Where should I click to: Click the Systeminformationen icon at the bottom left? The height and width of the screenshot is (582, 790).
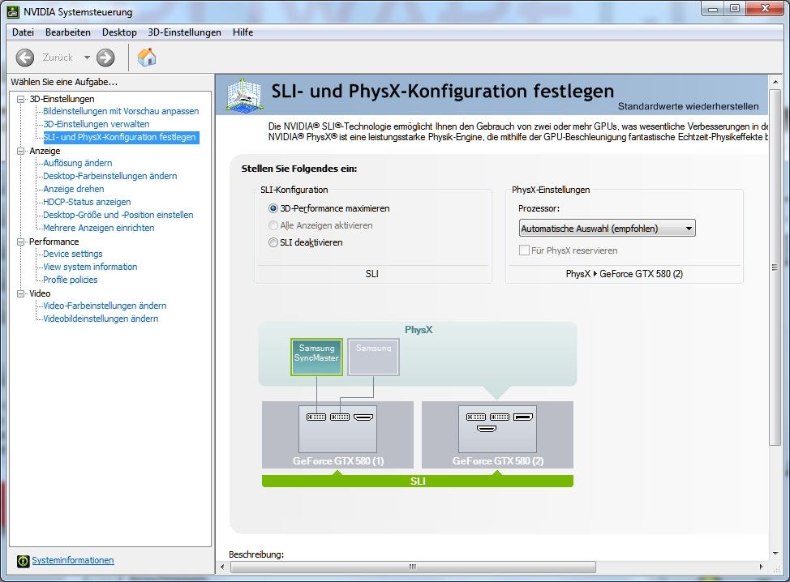coord(24,561)
